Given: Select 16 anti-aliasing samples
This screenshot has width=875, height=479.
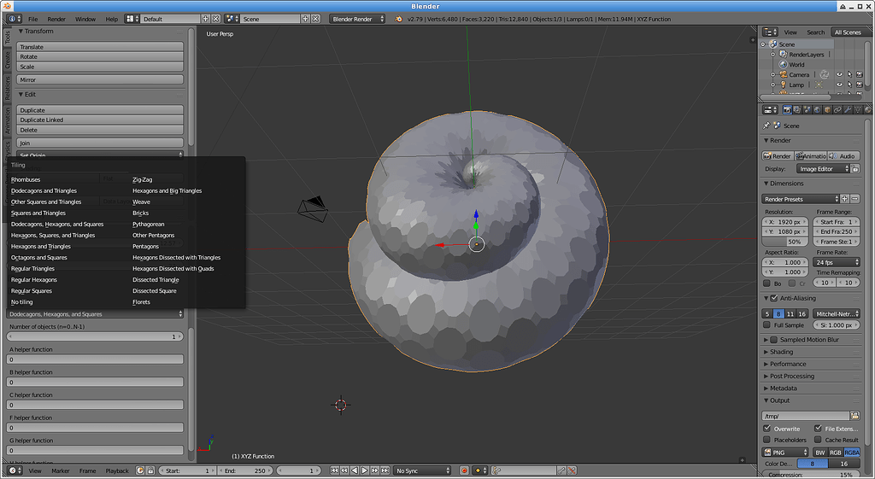Looking at the screenshot, I should pos(802,314).
